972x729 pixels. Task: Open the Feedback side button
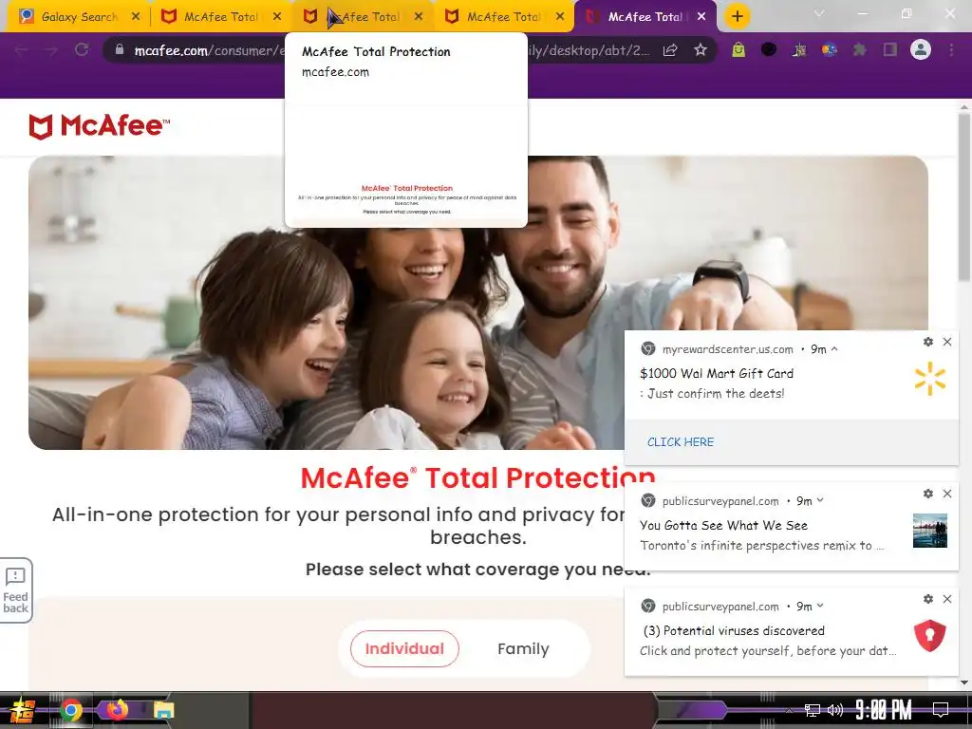(x=15, y=590)
